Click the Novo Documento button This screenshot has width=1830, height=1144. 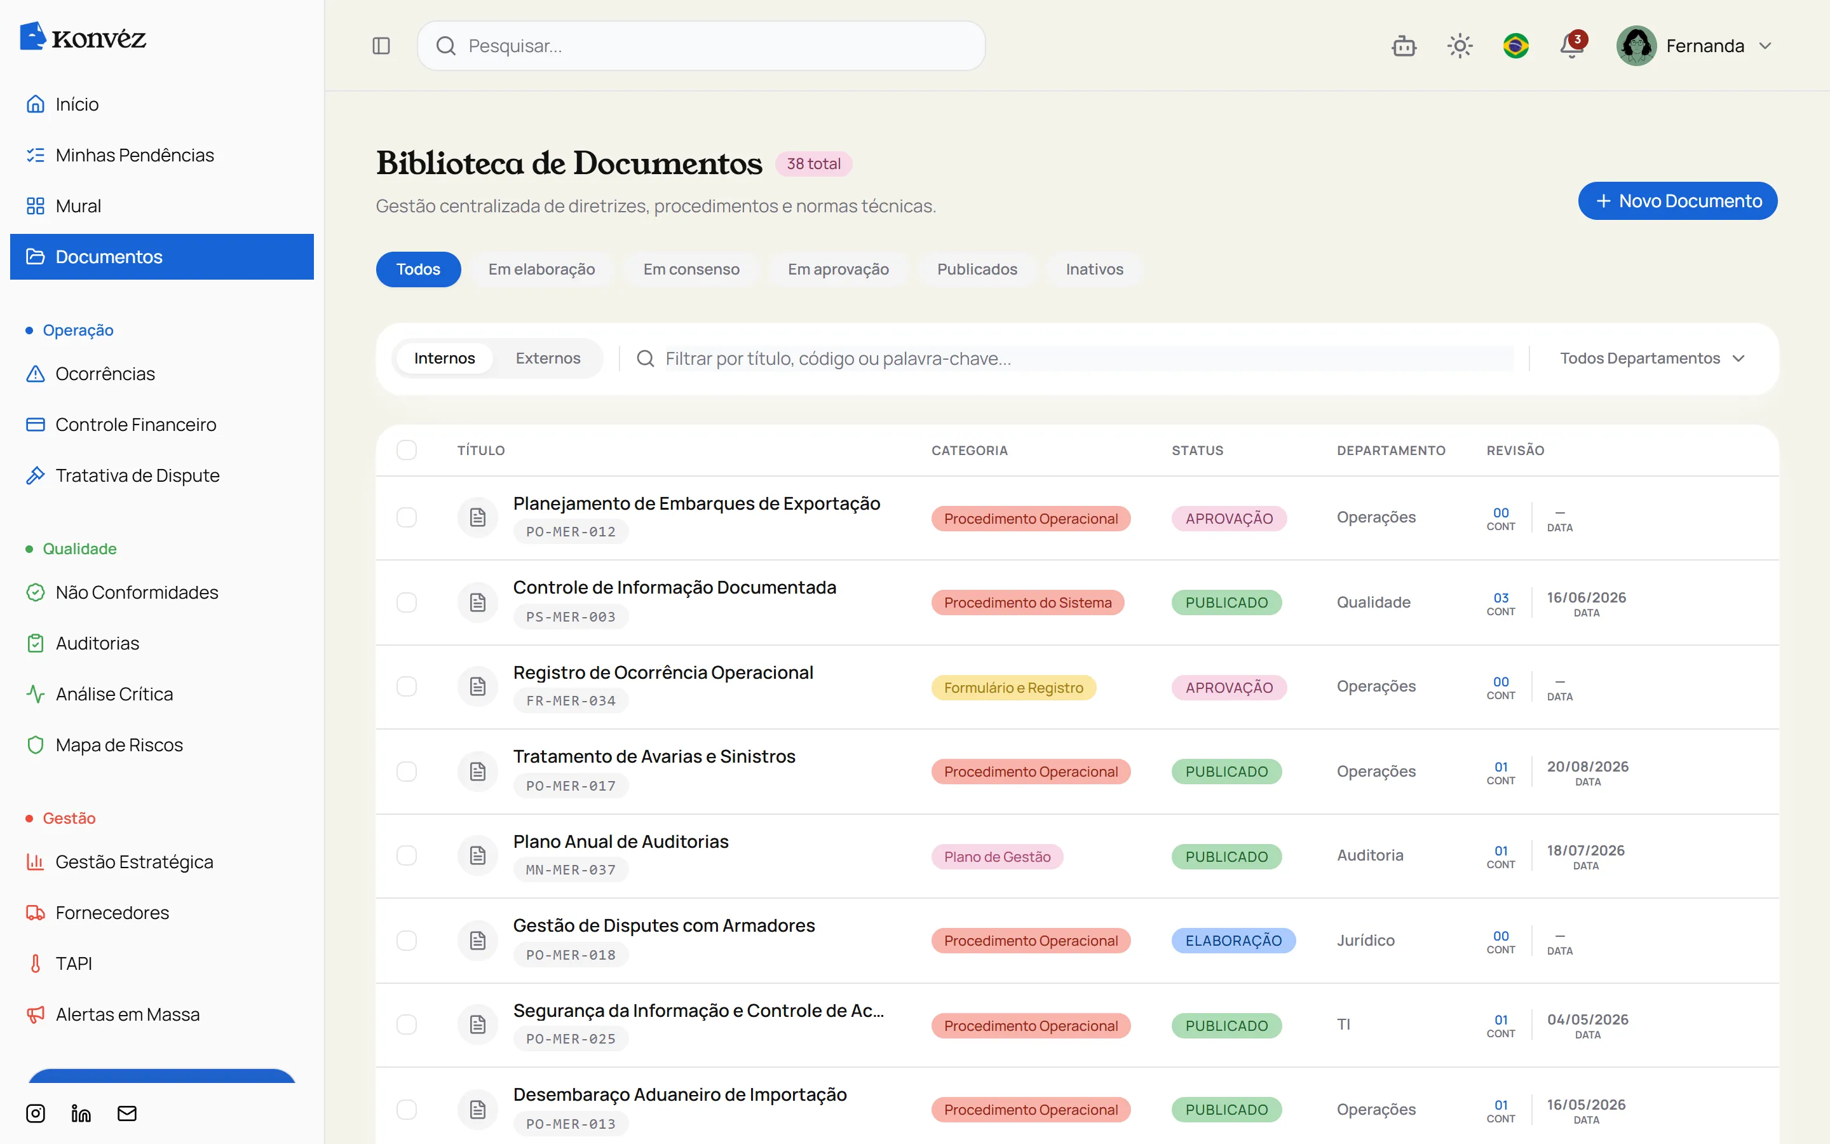click(1677, 200)
